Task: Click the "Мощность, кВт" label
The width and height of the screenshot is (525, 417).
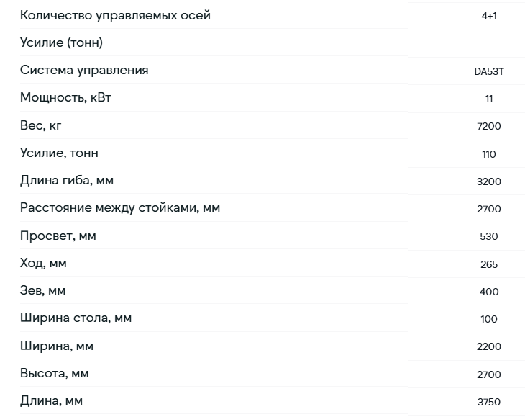Action: pos(65,97)
